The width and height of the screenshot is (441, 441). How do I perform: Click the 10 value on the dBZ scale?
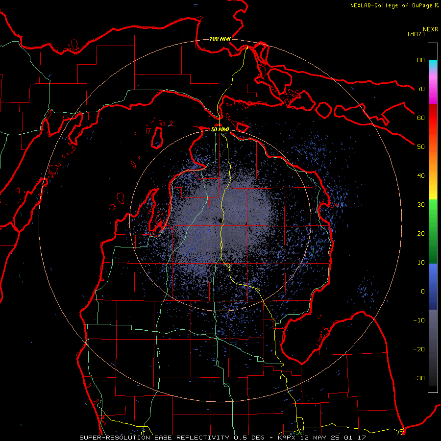coord(421,263)
